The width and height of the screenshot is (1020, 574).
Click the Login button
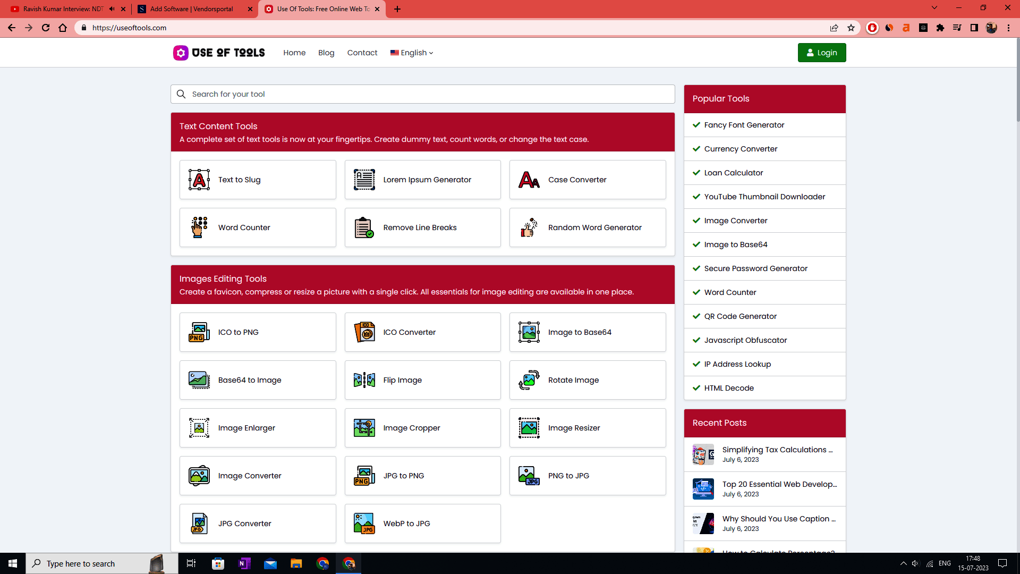[x=821, y=53]
